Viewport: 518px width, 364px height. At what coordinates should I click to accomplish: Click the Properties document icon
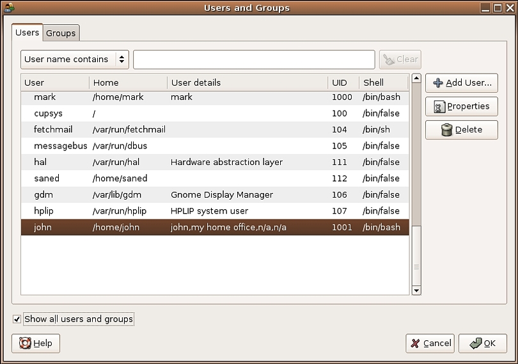click(x=439, y=106)
